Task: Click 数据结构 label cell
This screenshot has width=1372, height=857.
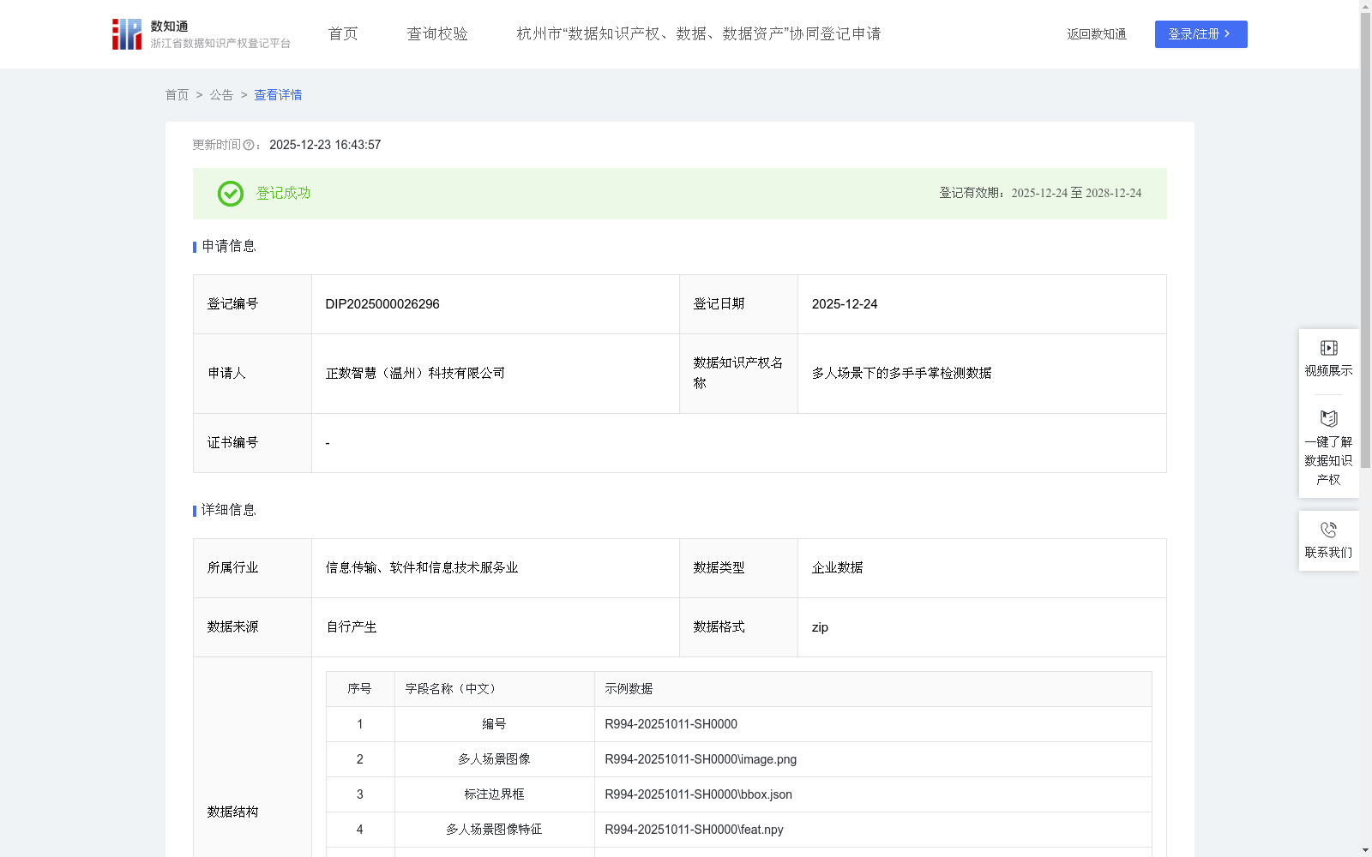Action: click(252, 758)
